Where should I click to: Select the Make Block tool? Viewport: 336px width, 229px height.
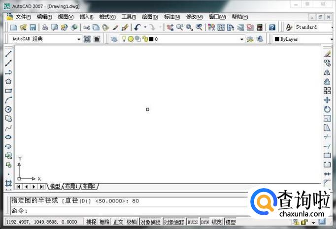[8, 165]
